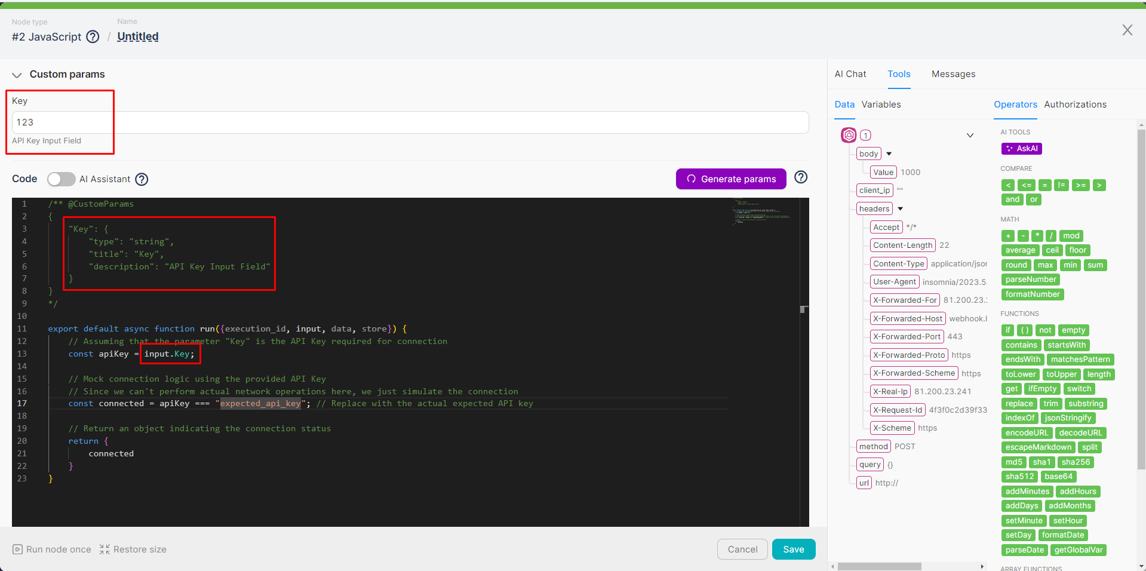
Task: Click into the Key input field
Action: pyautogui.click(x=410, y=122)
